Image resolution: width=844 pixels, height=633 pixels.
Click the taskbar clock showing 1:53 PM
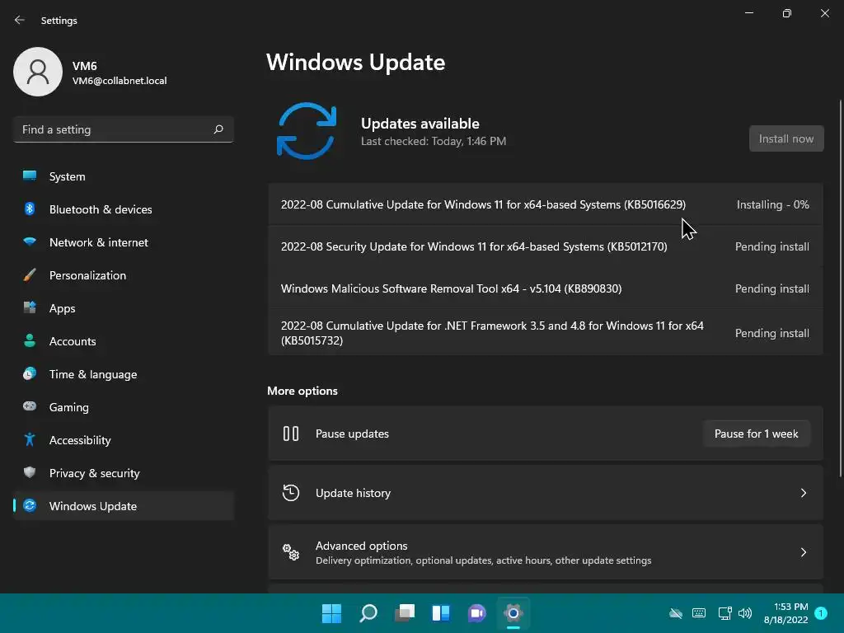coord(785,613)
